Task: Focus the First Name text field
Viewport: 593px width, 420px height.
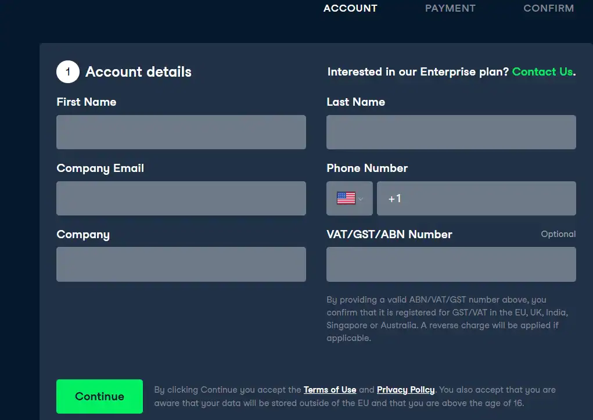Action: tap(181, 132)
